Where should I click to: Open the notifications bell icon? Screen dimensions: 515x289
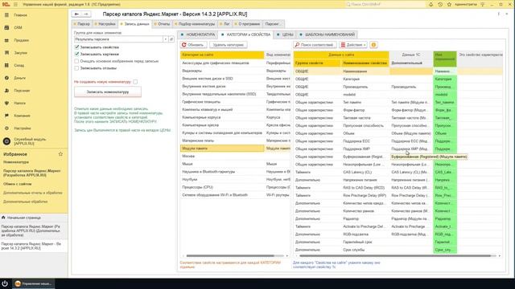[x=431, y=4]
